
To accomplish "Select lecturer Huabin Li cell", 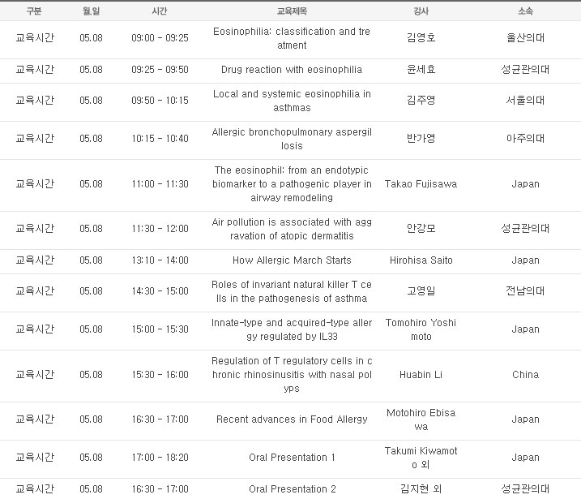I will [421, 375].
